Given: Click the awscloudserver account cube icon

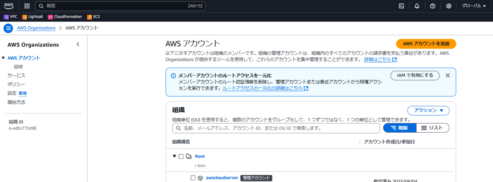Looking at the screenshot, I should (x=200, y=178).
